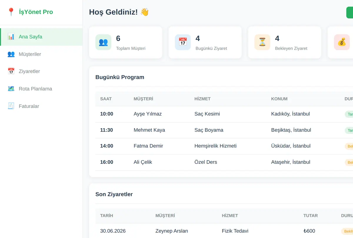Click the Müşteriler people icon in sidebar

11,54
